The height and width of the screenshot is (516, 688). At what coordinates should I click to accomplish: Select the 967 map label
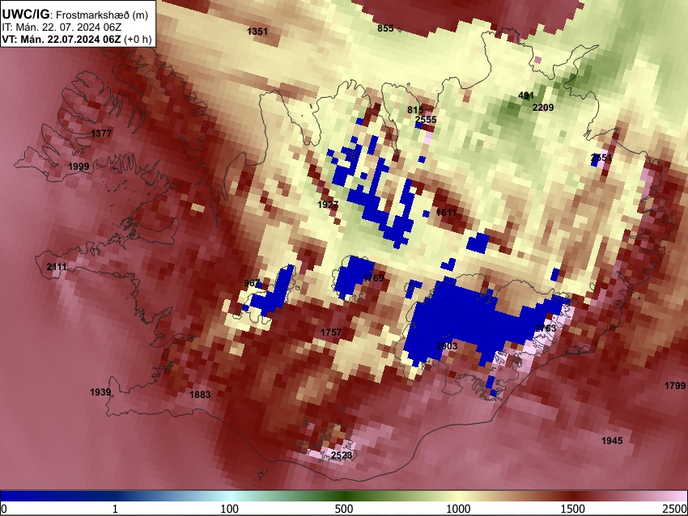252,283
